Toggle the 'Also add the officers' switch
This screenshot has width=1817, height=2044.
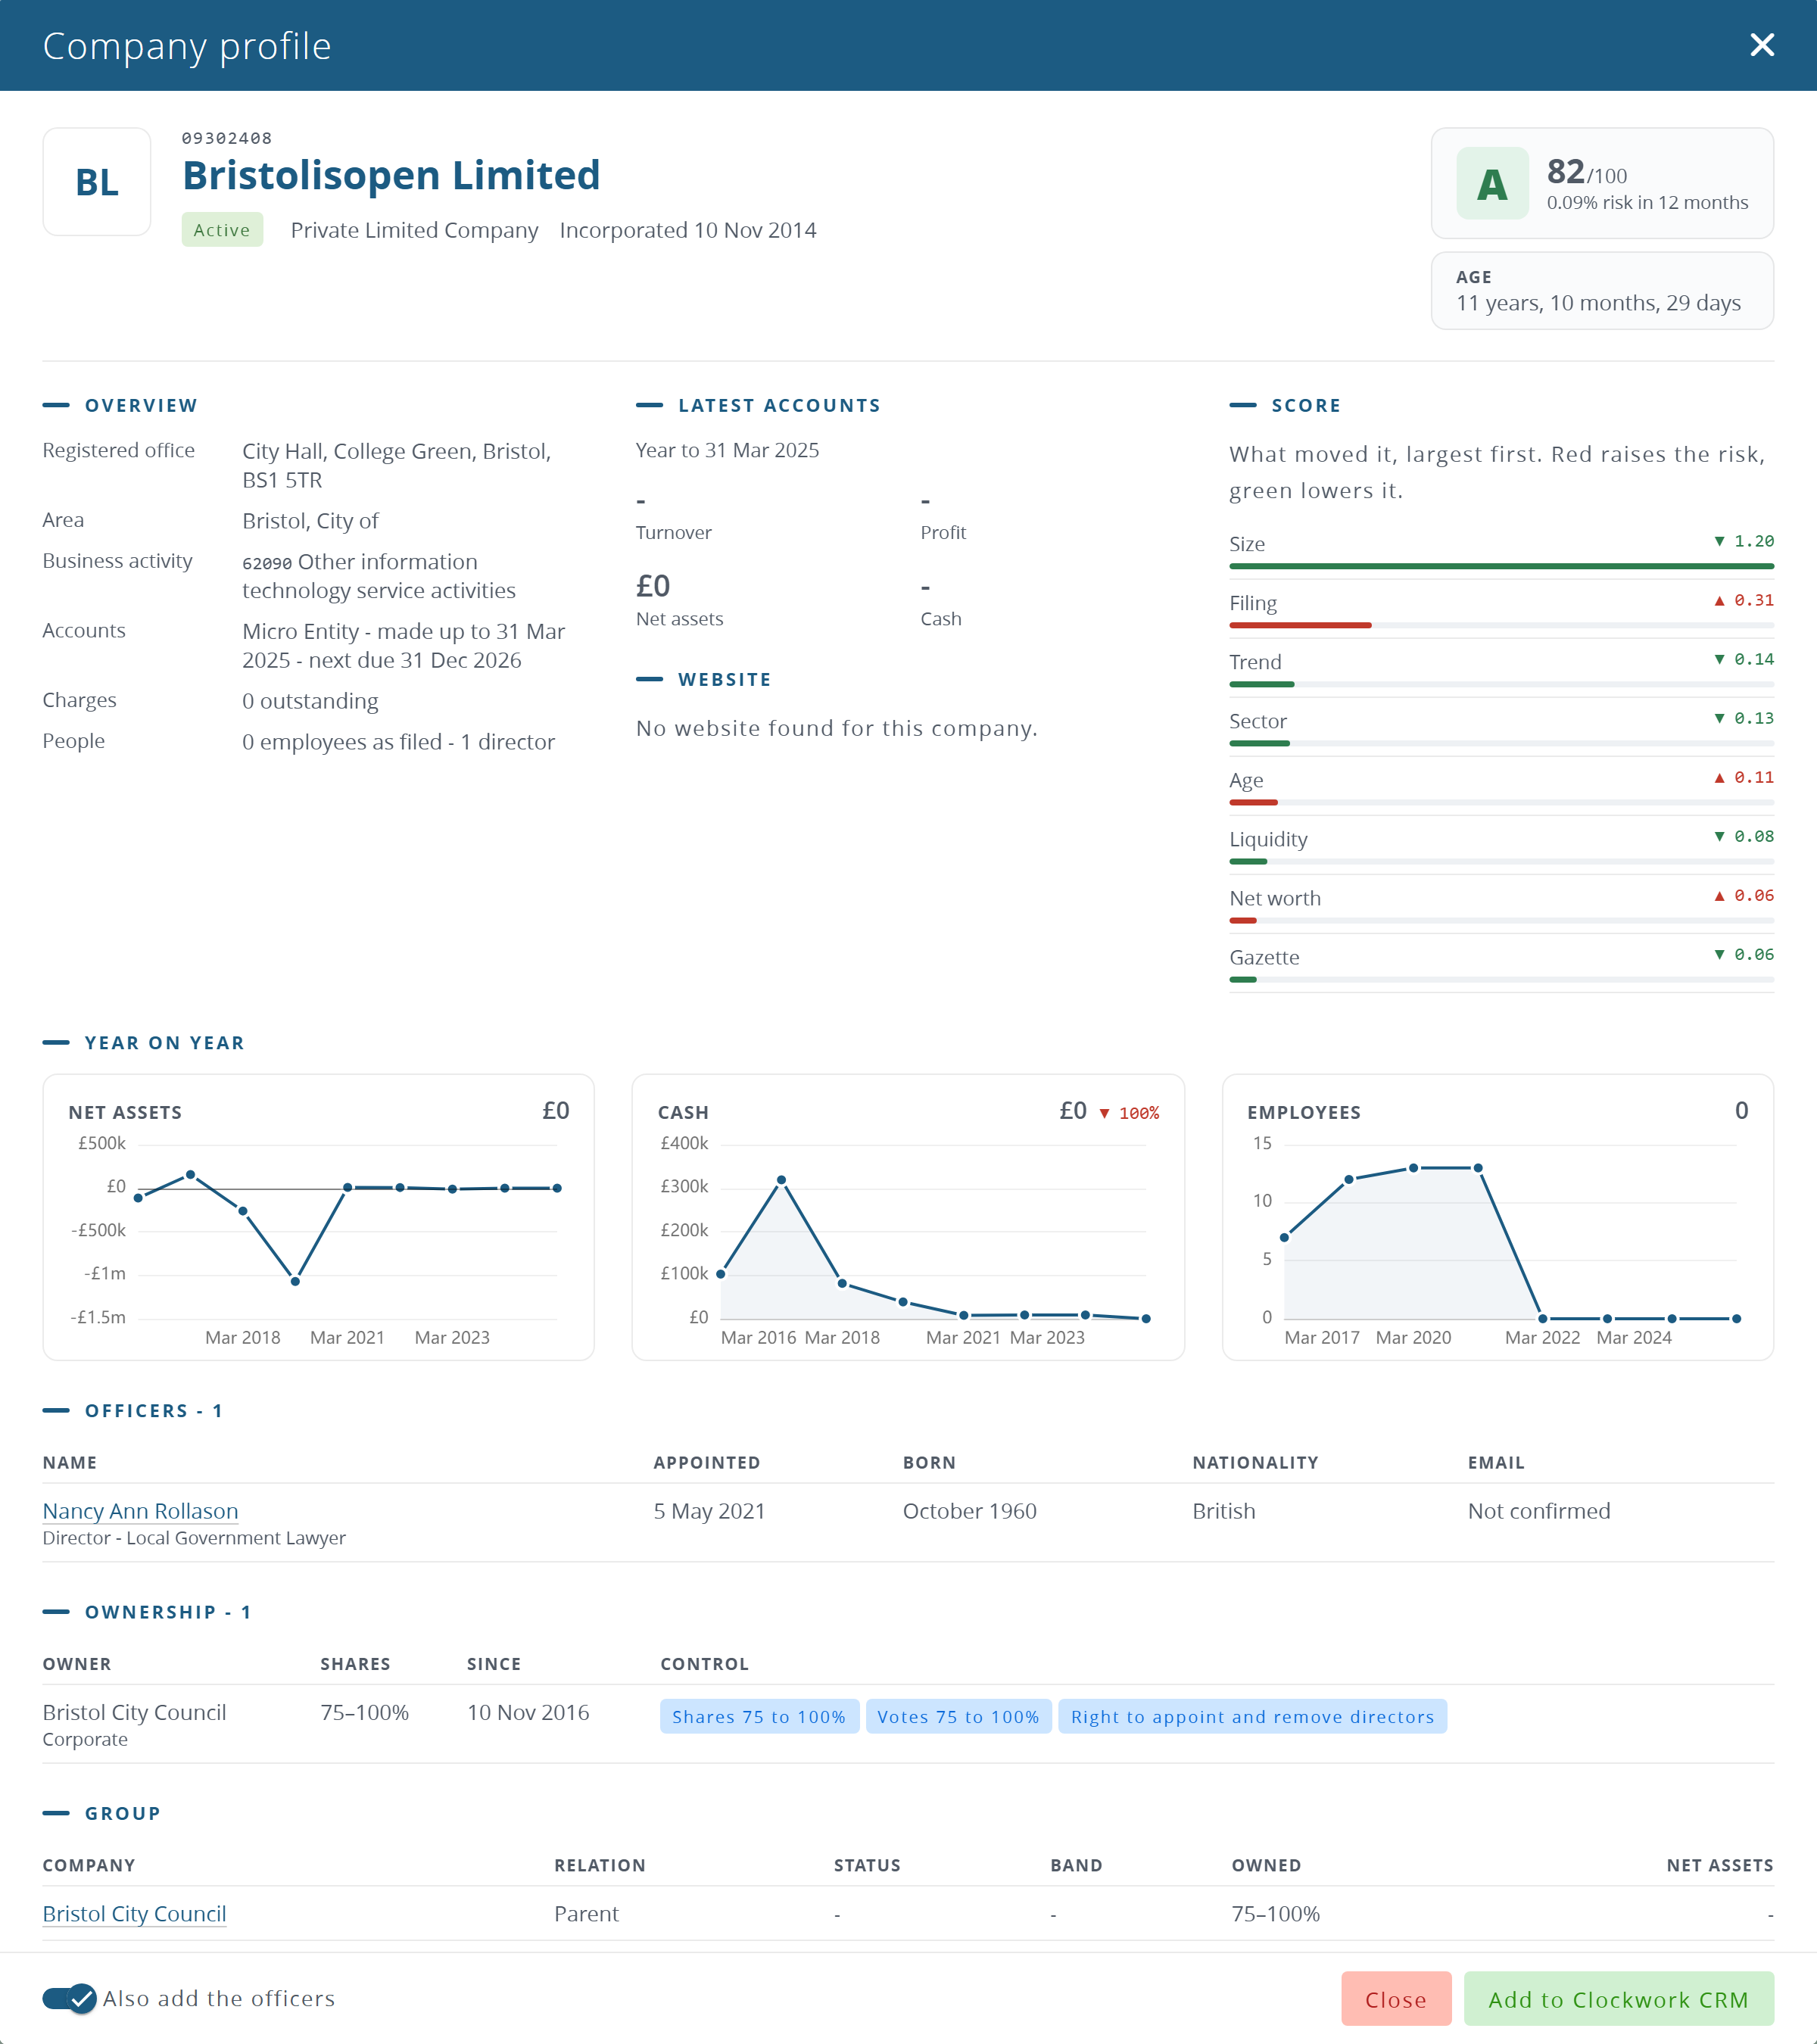point(69,1998)
